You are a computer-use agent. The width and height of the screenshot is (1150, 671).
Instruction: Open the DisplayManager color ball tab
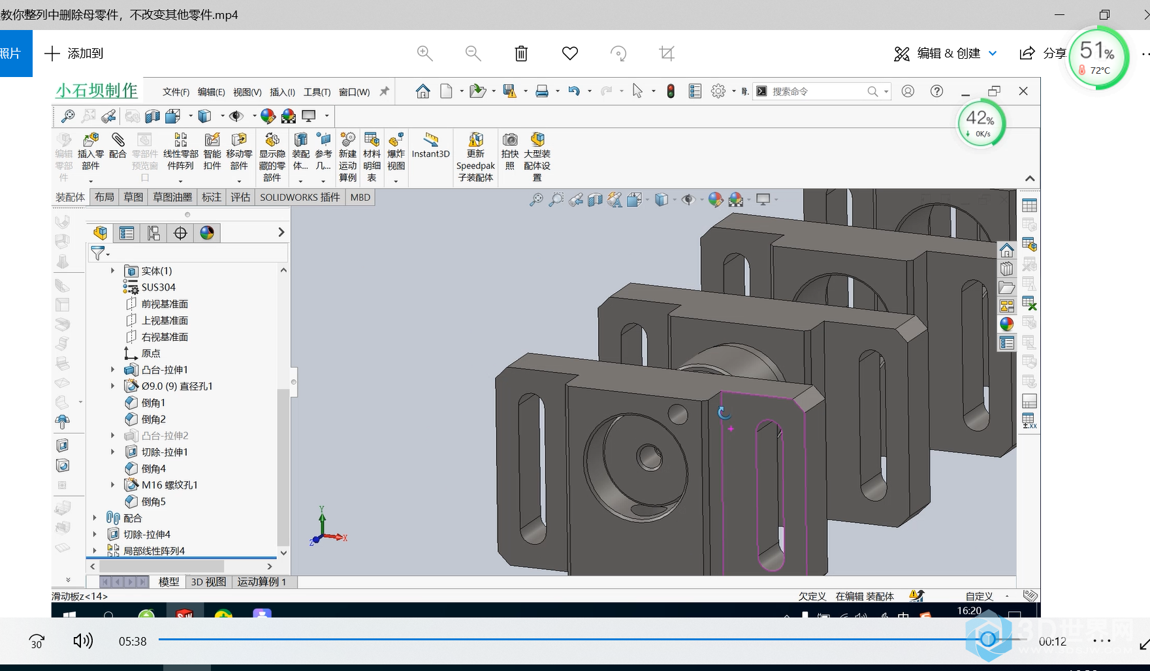(207, 233)
